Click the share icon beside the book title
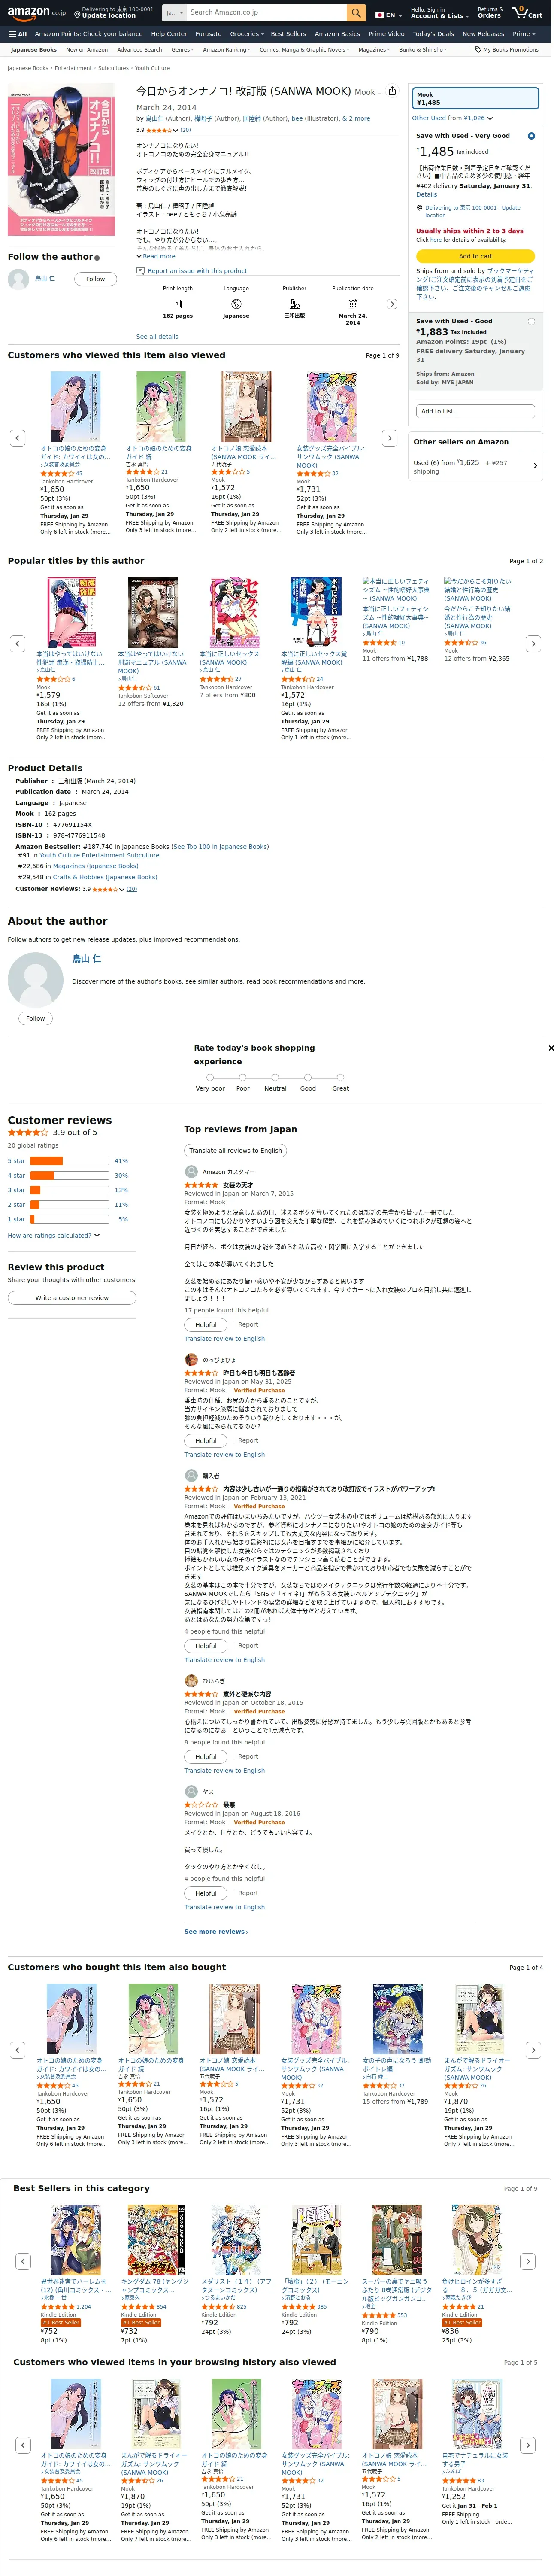The height and width of the screenshot is (2576, 554). tap(392, 90)
